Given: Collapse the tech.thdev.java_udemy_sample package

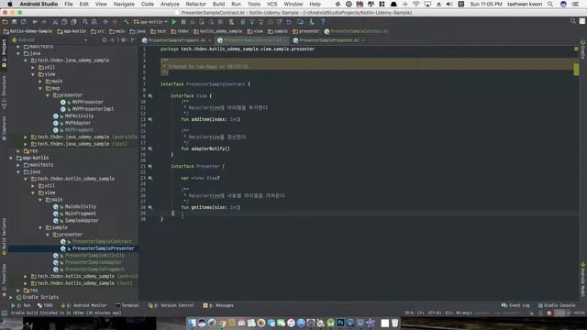Looking at the screenshot, I should 26,60.
